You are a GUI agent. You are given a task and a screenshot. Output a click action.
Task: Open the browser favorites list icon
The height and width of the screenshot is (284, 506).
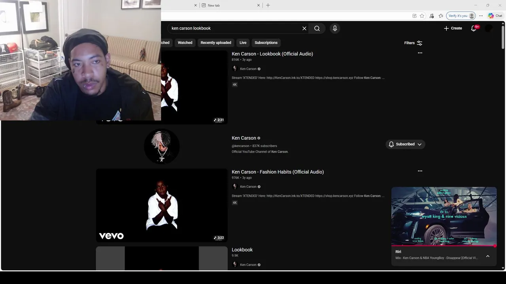pos(441,16)
